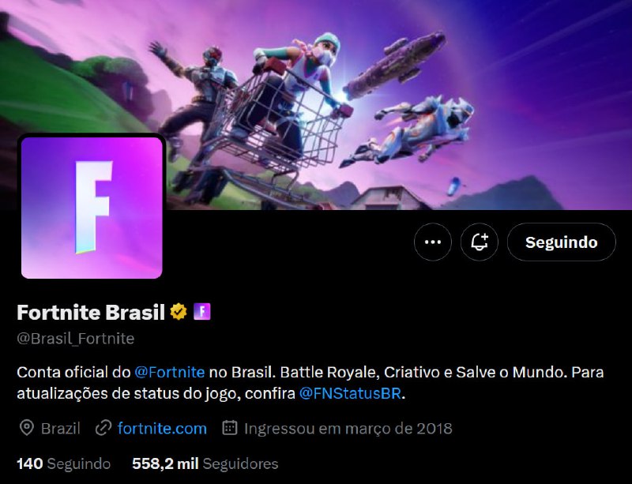Image resolution: width=632 pixels, height=484 pixels.
Task: Open the @Fortnite mention in bio
Action: coord(169,372)
